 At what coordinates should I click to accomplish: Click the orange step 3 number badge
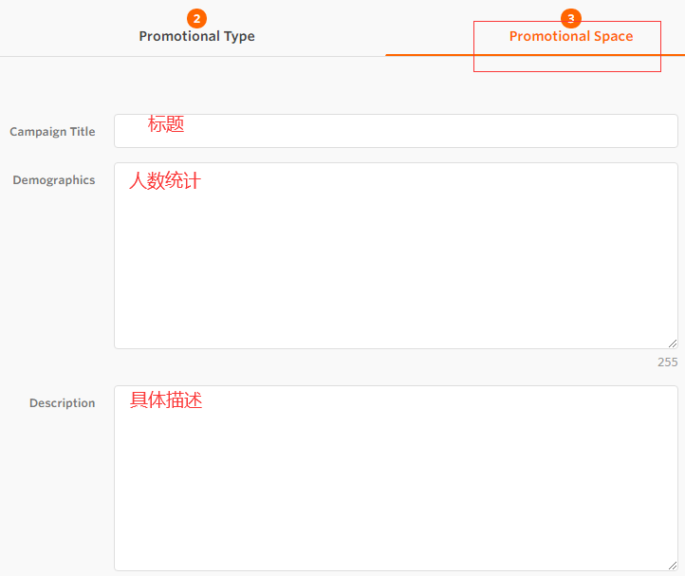tap(570, 19)
